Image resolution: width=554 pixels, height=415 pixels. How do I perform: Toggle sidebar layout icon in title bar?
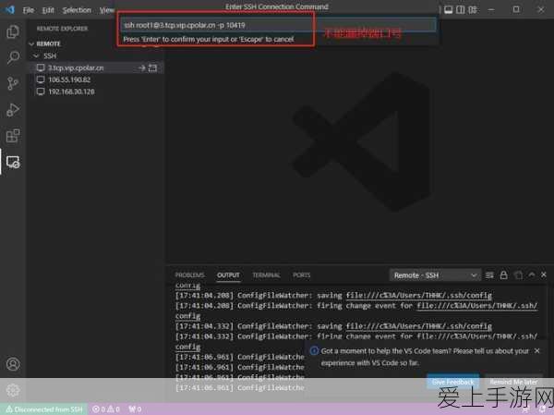point(461,9)
